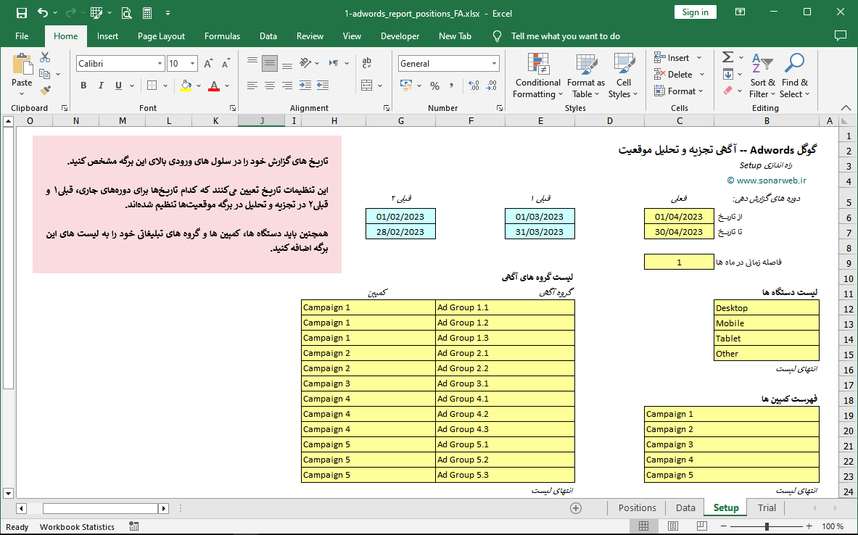Click Workbook Statistics in the status bar
This screenshot has width=858, height=535.
(x=77, y=527)
